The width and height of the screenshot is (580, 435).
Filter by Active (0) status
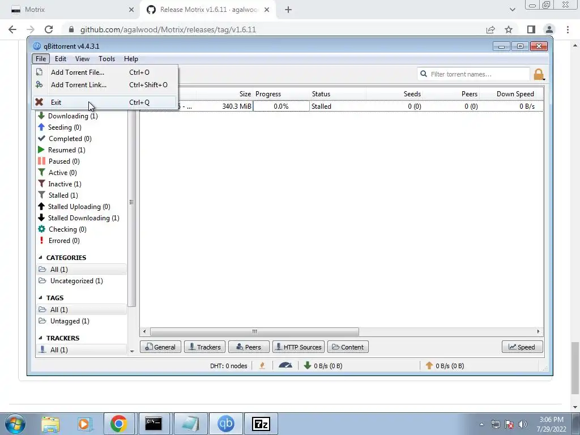coord(62,173)
